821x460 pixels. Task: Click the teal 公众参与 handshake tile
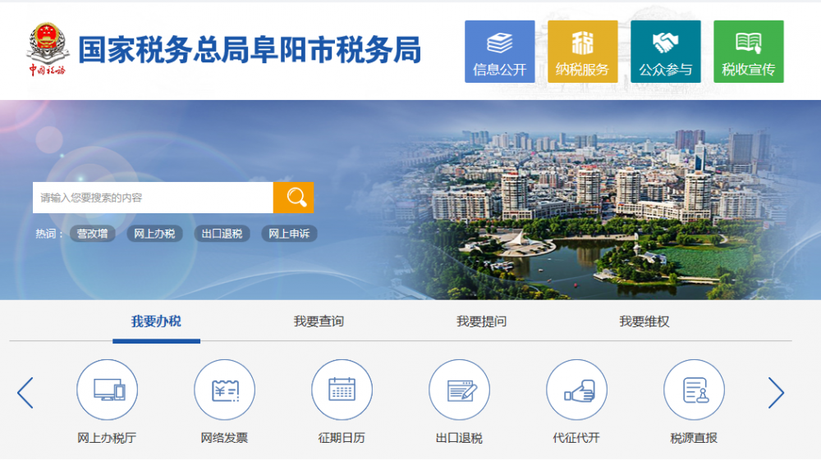(665, 52)
